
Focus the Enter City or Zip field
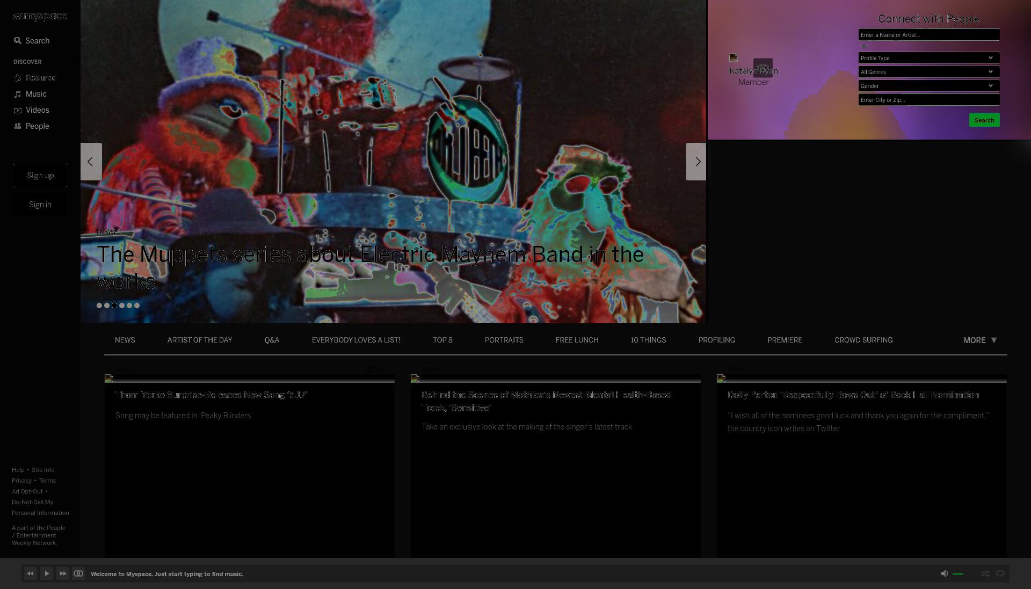(929, 100)
